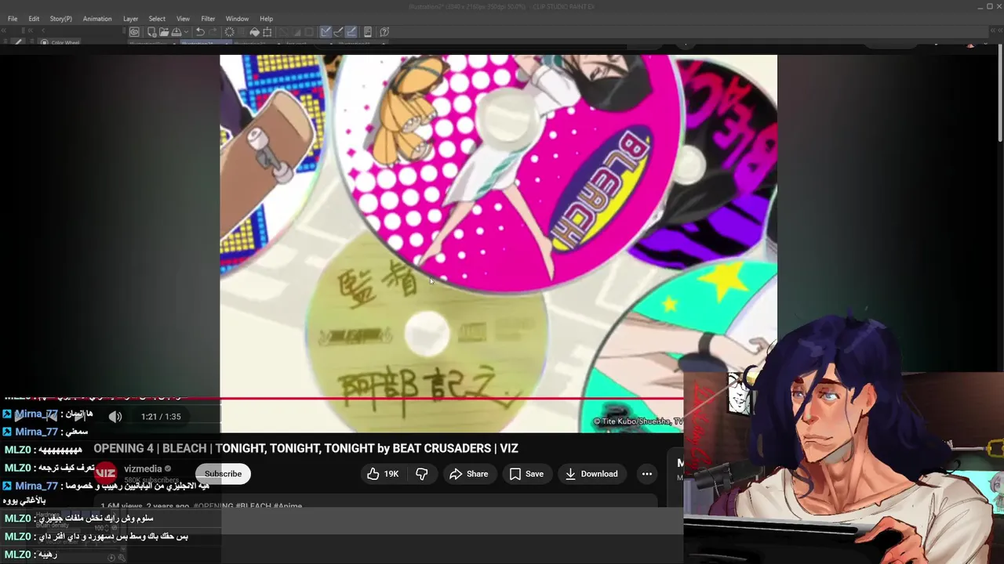Open the Help menu
Viewport: 1004px width, 564px height.
[266, 19]
